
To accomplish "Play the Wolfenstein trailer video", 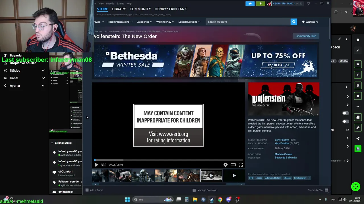I will pyautogui.click(x=96, y=165).
